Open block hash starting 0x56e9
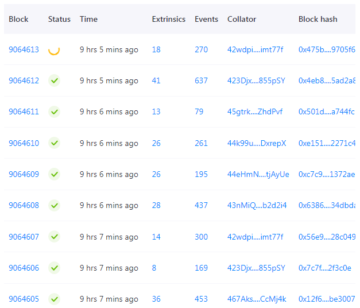This screenshot has width=360, height=308. (x=327, y=237)
